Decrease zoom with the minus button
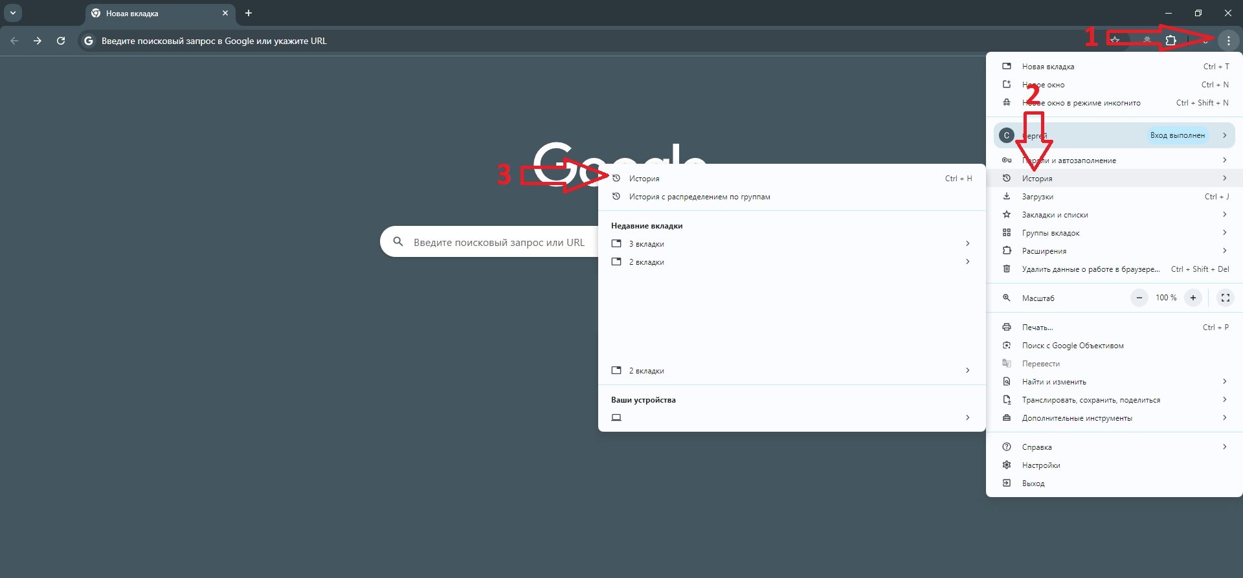This screenshot has width=1243, height=578. tap(1139, 298)
